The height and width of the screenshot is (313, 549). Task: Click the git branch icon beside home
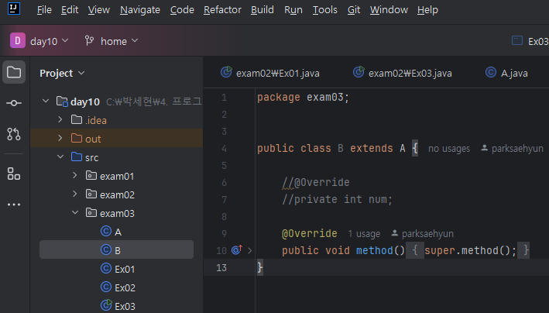click(89, 41)
